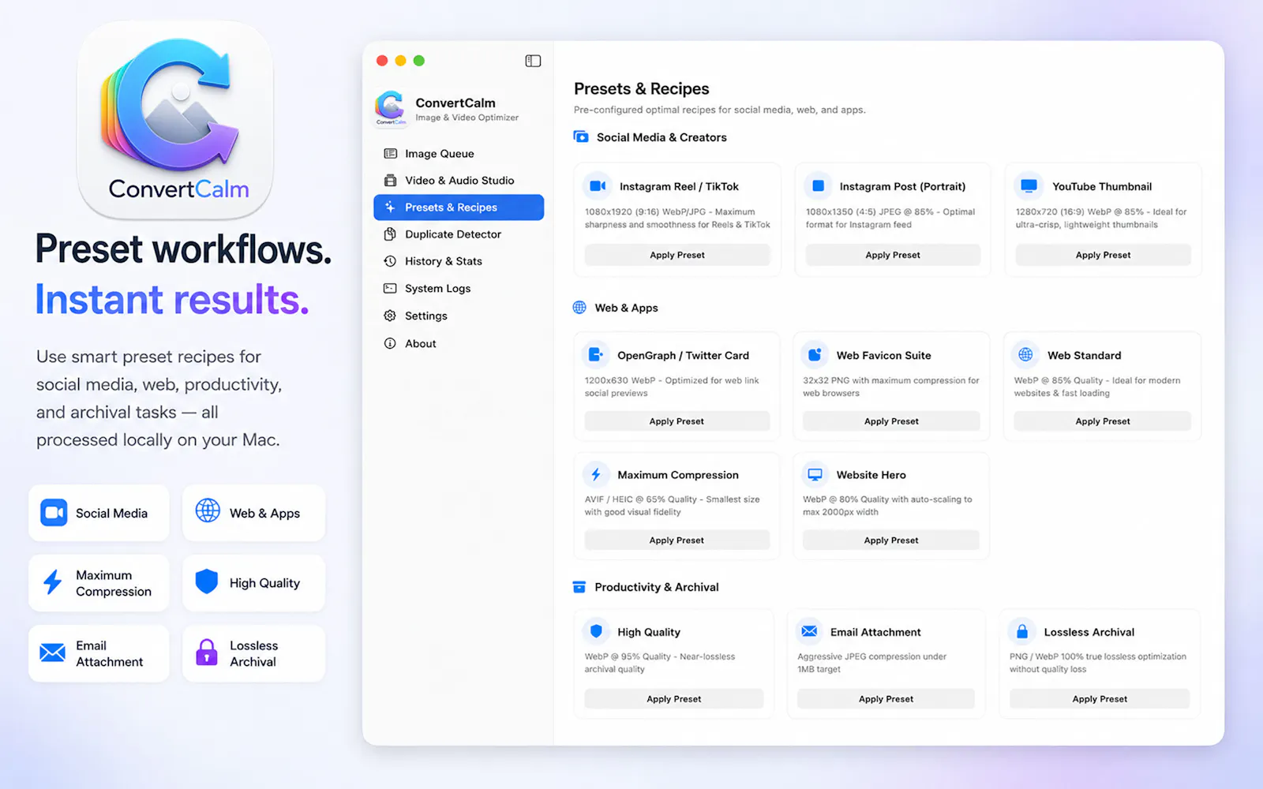Click the Lossless Archival lock icon in the preset card
Viewport: 1263px width, 789px height.
[1021, 631]
